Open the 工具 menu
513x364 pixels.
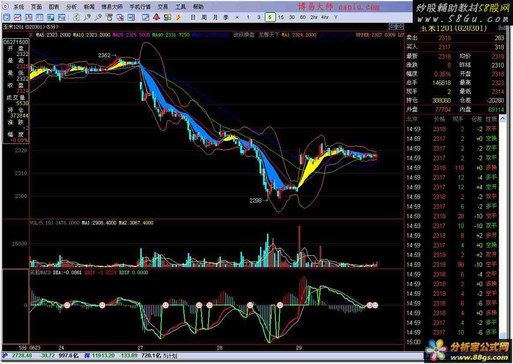click(180, 7)
